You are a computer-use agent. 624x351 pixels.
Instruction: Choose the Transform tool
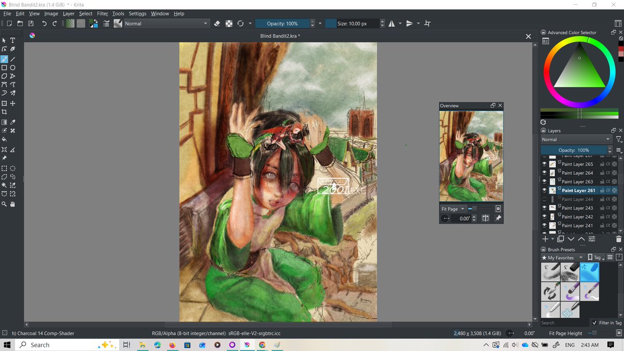pos(4,103)
